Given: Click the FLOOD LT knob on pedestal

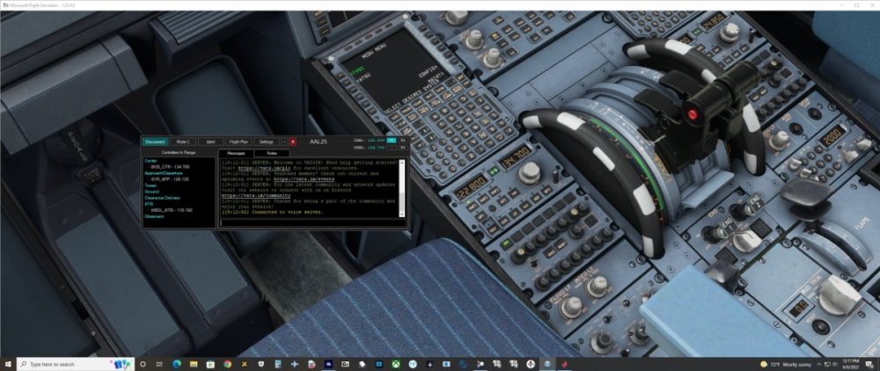Looking at the screenshot, I should [571, 306].
